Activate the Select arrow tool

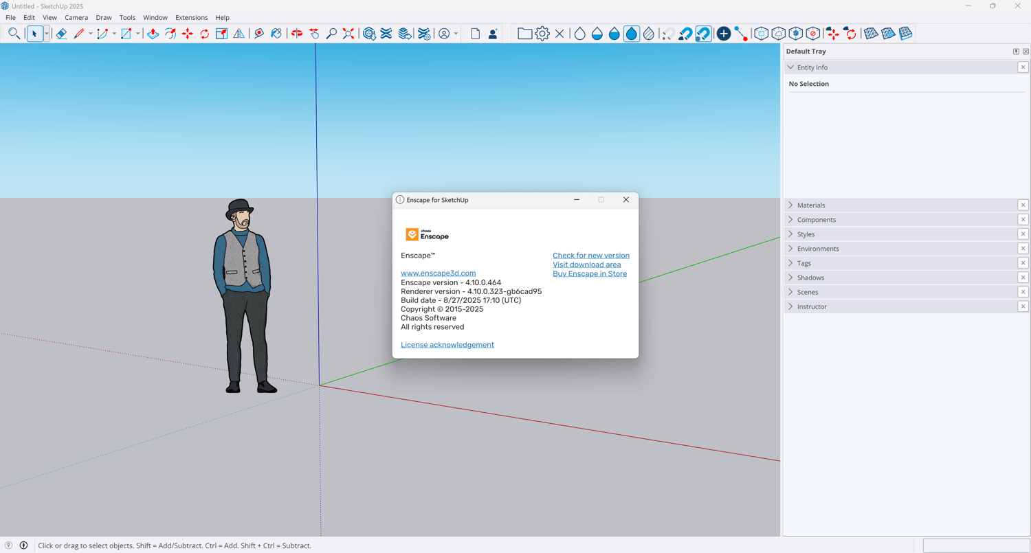coord(34,34)
